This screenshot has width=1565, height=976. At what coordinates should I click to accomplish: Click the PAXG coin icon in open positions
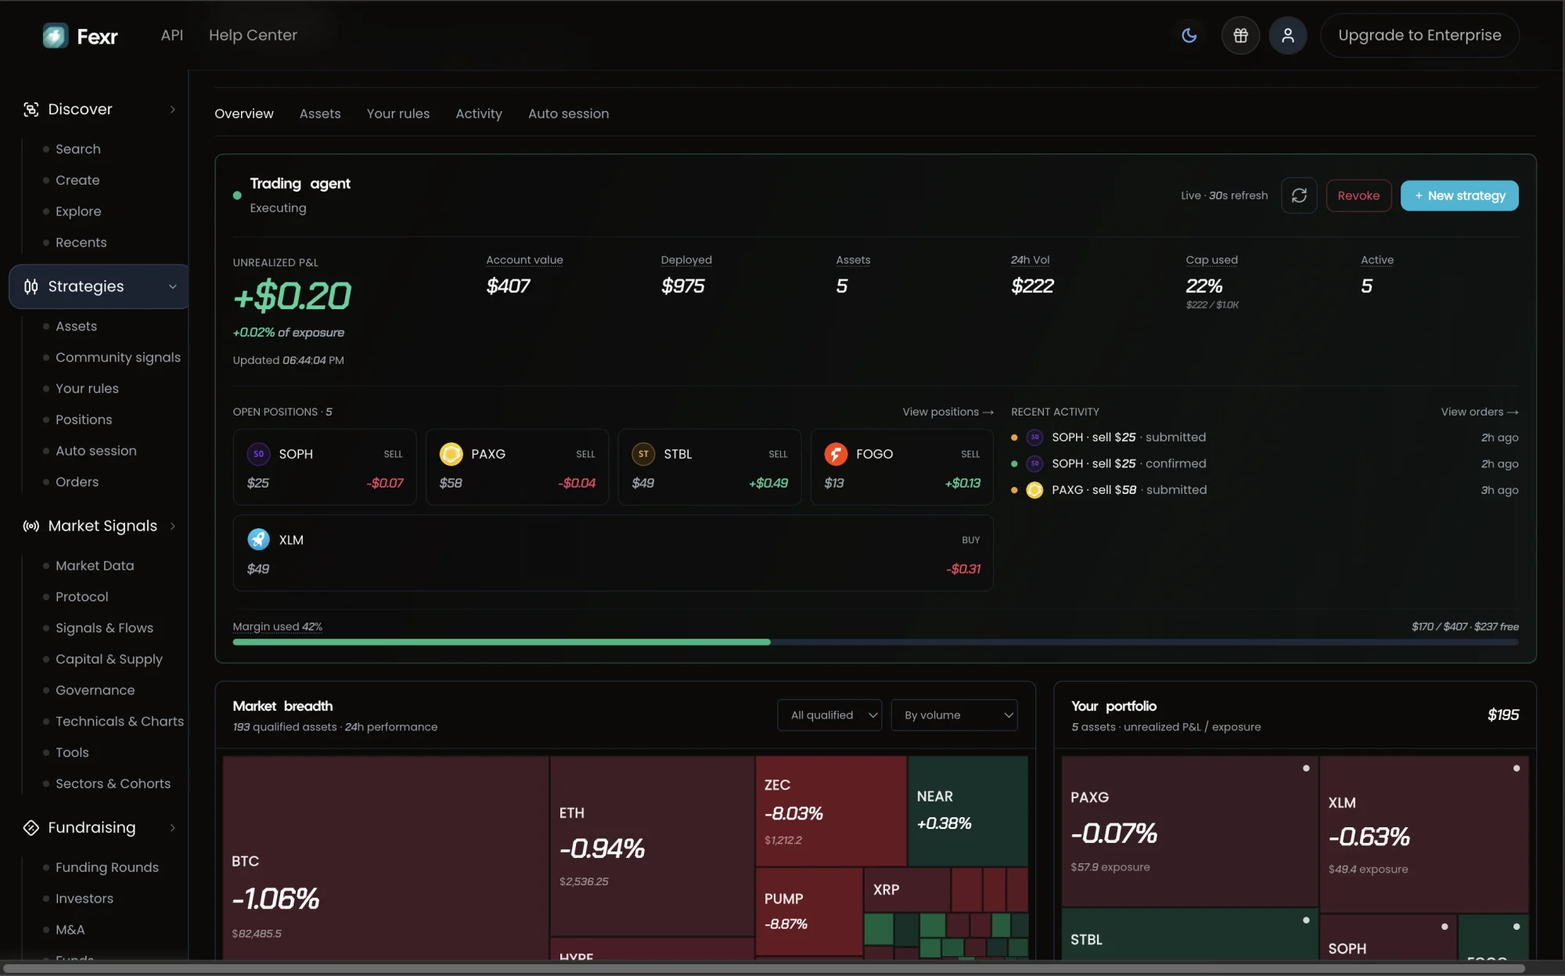click(451, 454)
